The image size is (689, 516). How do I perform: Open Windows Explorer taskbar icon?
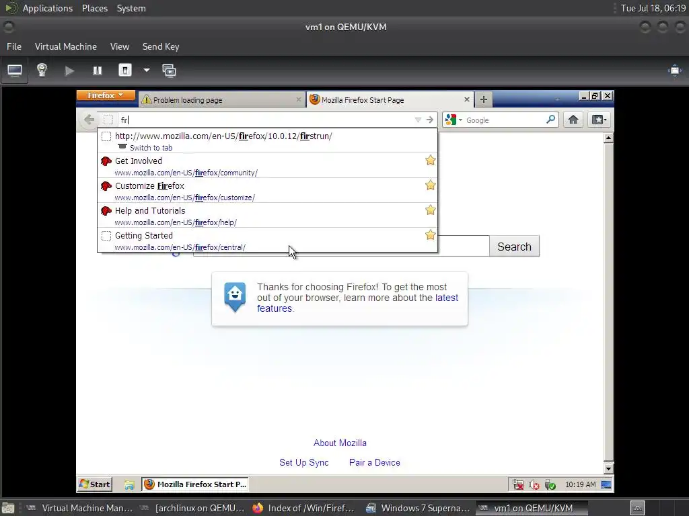point(129,485)
